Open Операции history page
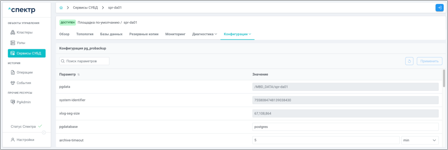 click(x=24, y=72)
